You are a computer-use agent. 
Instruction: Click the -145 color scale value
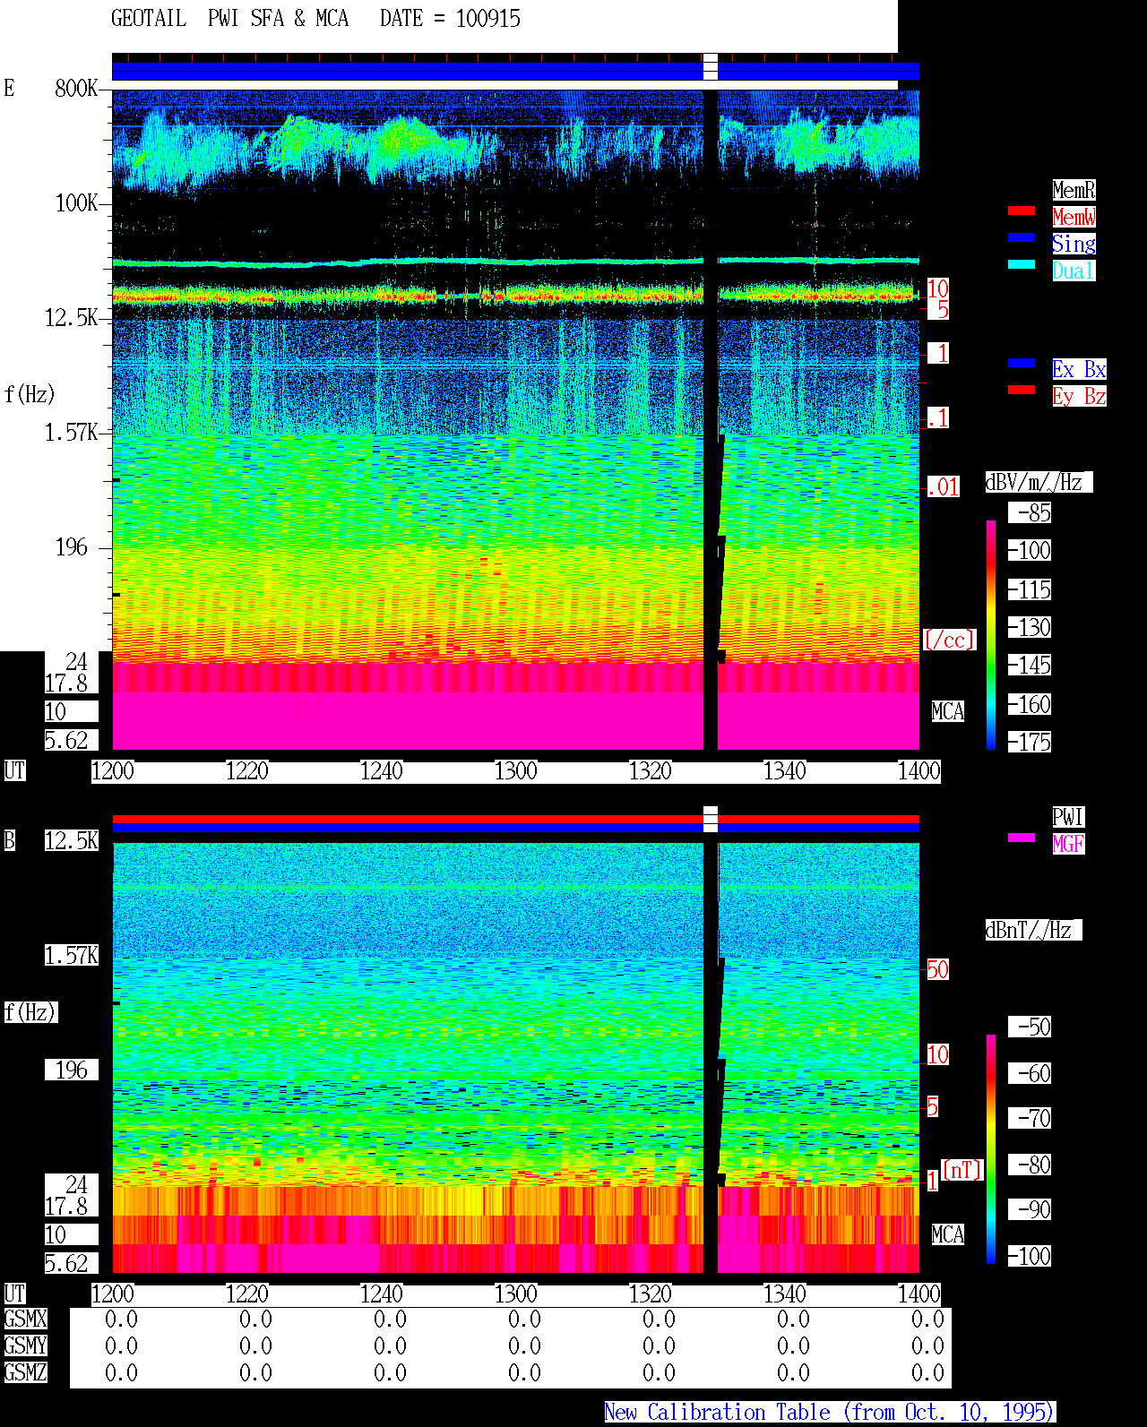click(x=1031, y=665)
